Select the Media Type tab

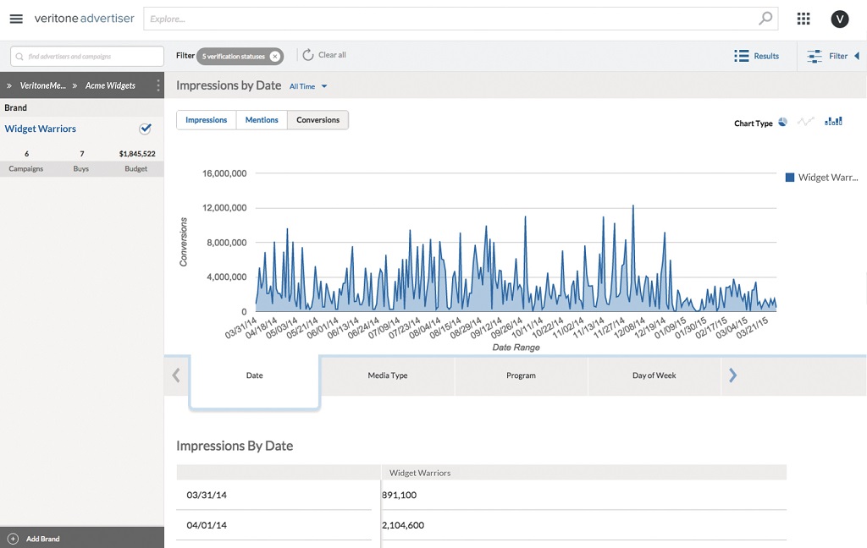click(388, 375)
